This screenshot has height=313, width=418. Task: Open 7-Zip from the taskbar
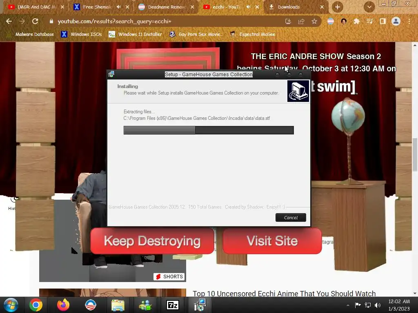173,305
